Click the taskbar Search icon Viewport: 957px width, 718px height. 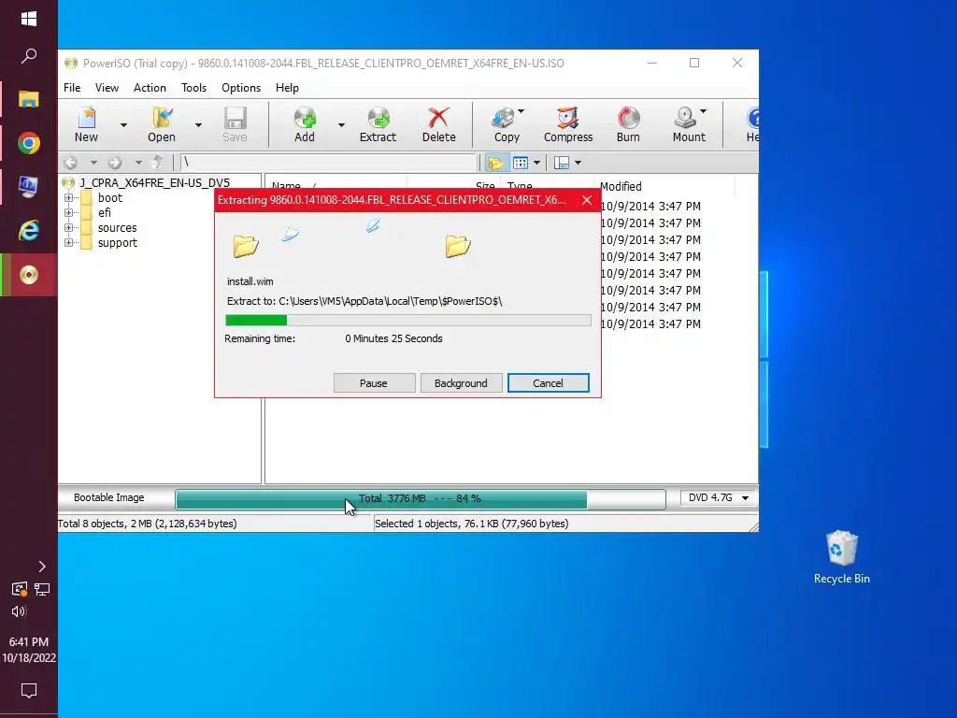29,56
